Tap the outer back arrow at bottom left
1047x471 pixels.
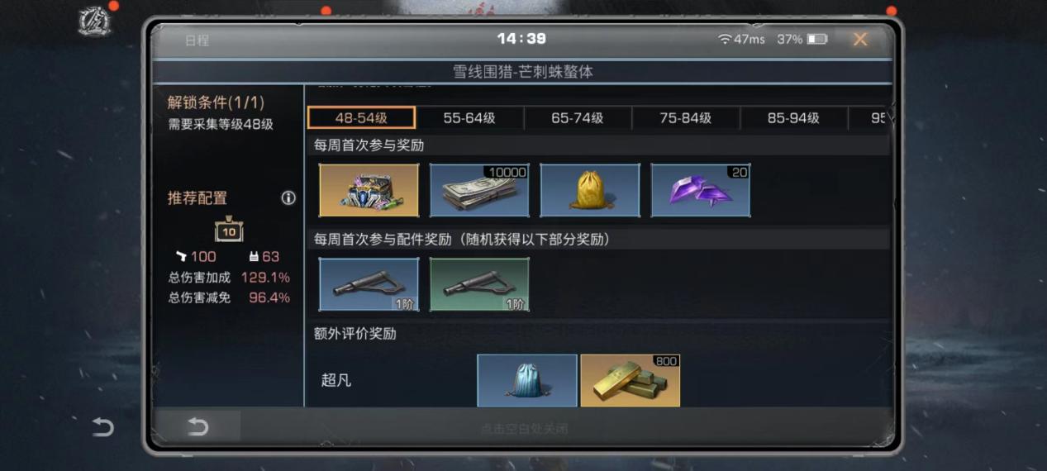(102, 426)
